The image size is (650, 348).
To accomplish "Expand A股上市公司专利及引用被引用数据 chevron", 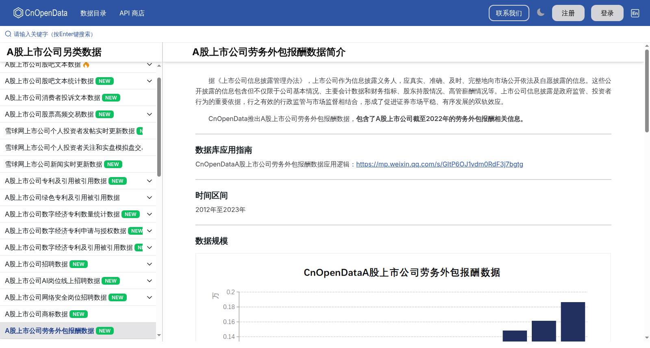I will pos(149,181).
